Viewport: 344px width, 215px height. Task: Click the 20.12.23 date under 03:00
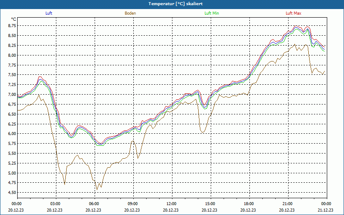click(x=55, y=210)
